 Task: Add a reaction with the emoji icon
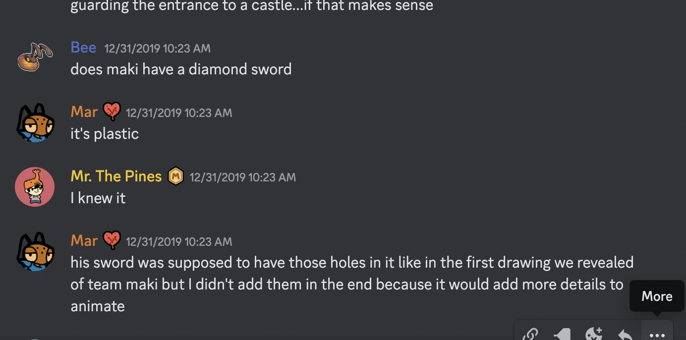coord(593,334)
